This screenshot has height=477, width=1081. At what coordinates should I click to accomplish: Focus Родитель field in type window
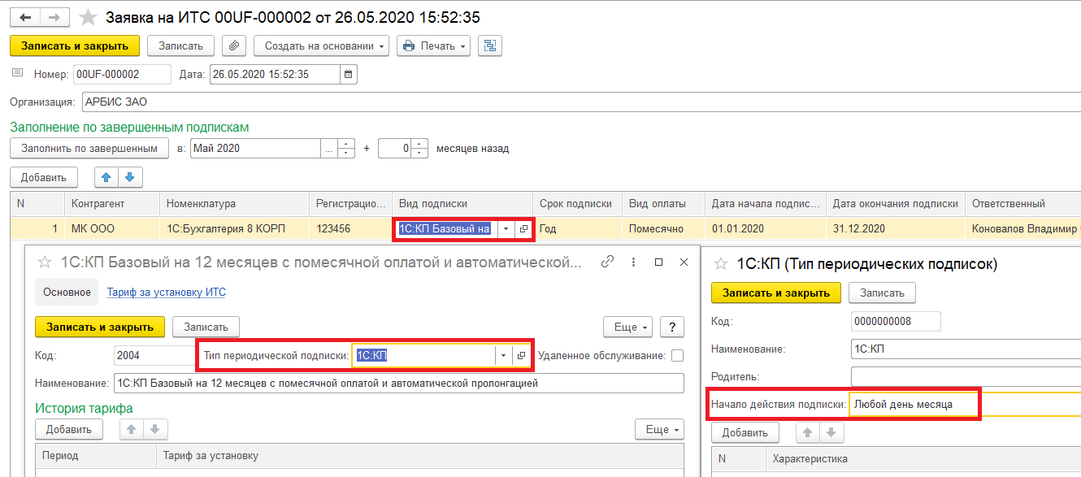tap(966, 376)
